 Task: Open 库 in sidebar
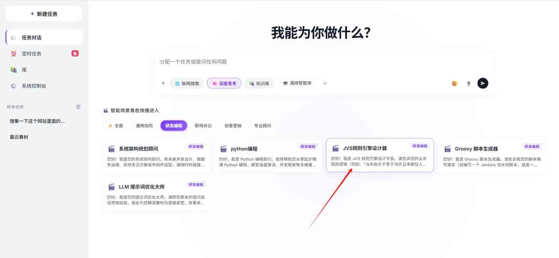click(44, 70)
